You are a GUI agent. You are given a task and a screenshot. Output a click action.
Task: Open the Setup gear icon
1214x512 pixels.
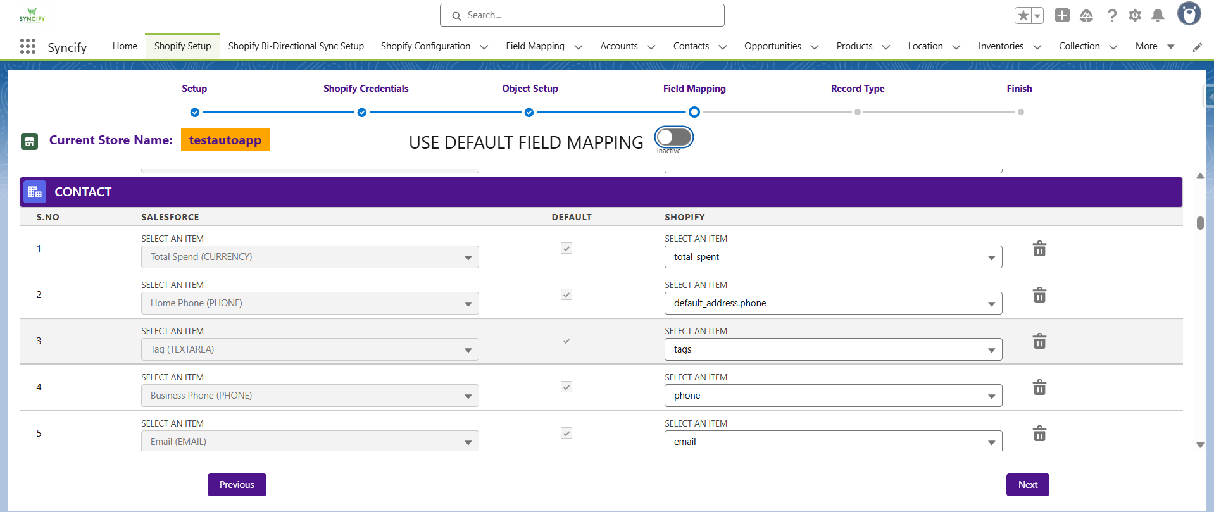1135,15
